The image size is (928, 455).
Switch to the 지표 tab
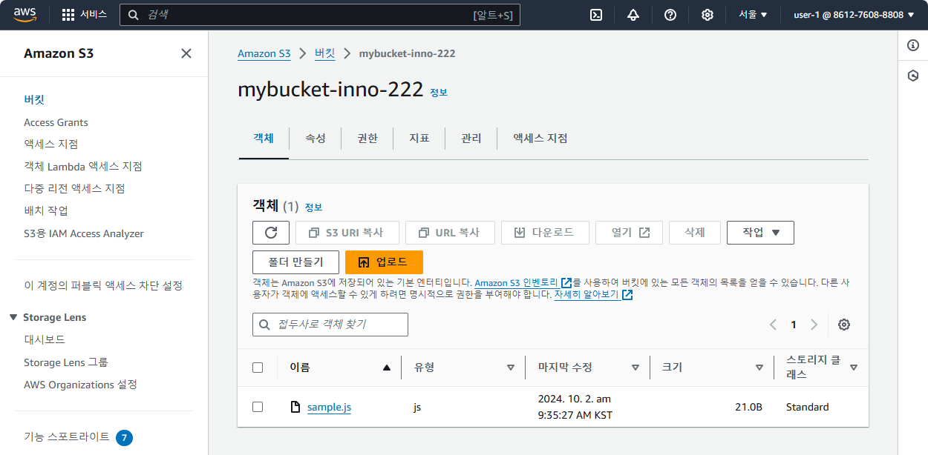coord(419,139)
